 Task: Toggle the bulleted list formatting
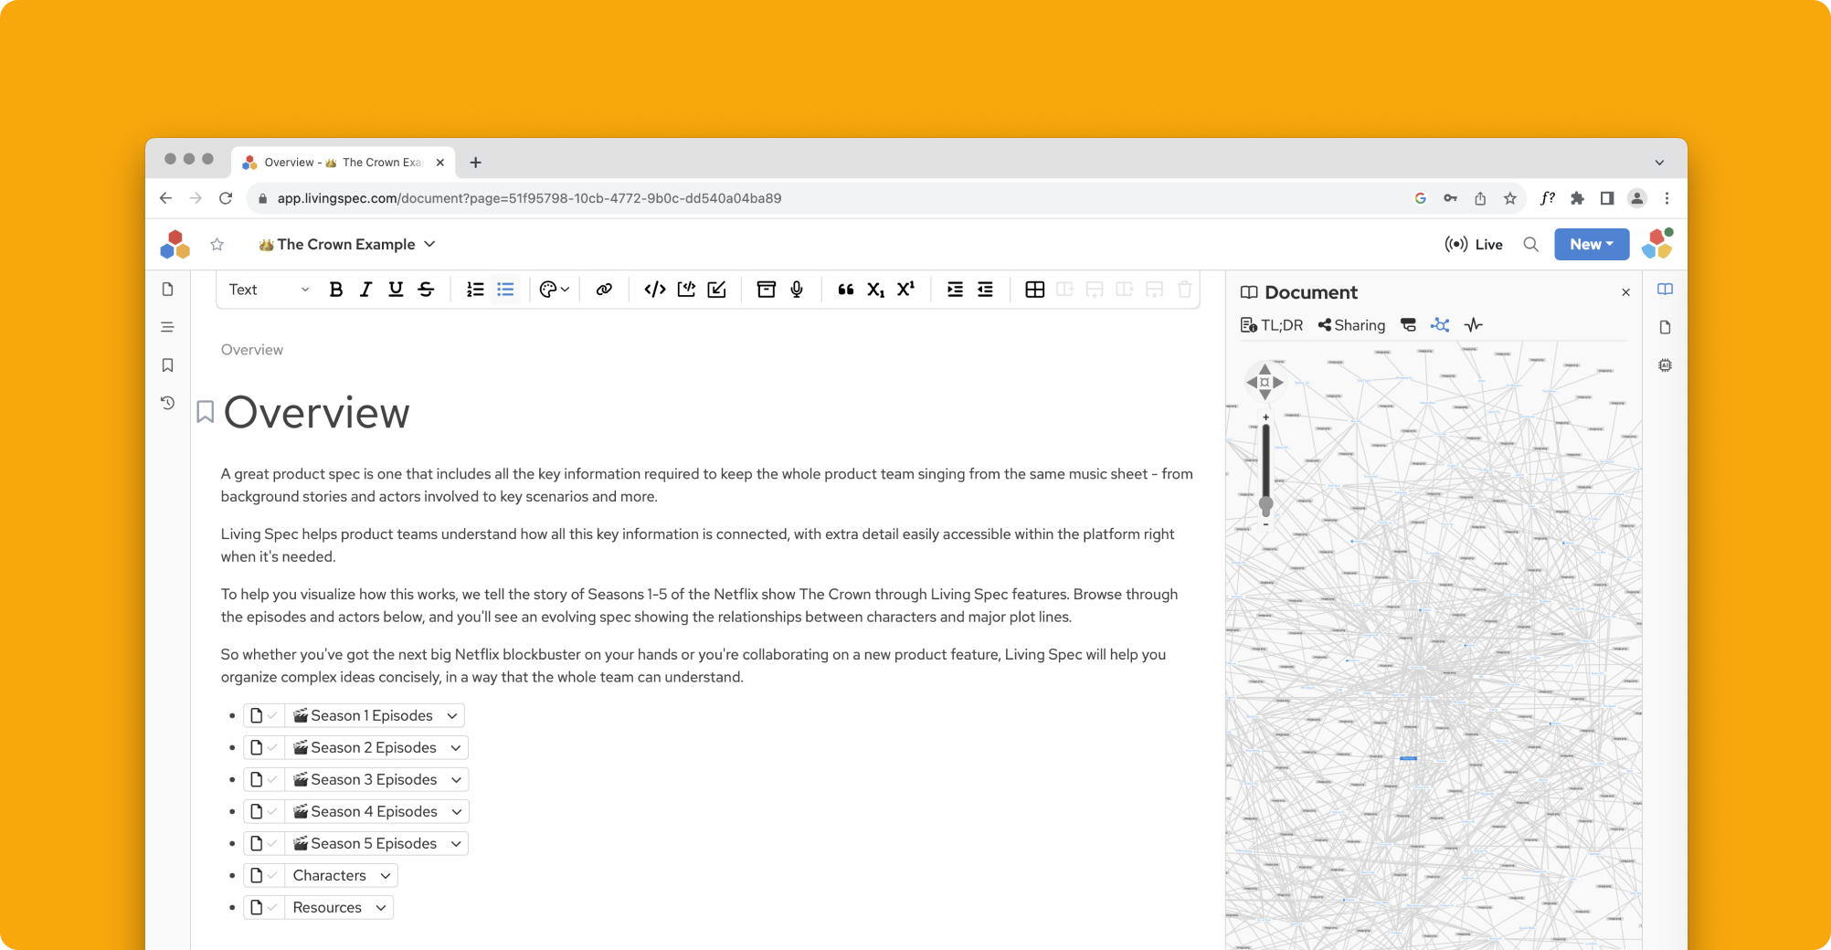click(x=505, y=290)
